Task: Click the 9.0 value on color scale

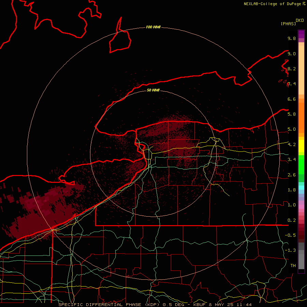Action: pos(292,54)
